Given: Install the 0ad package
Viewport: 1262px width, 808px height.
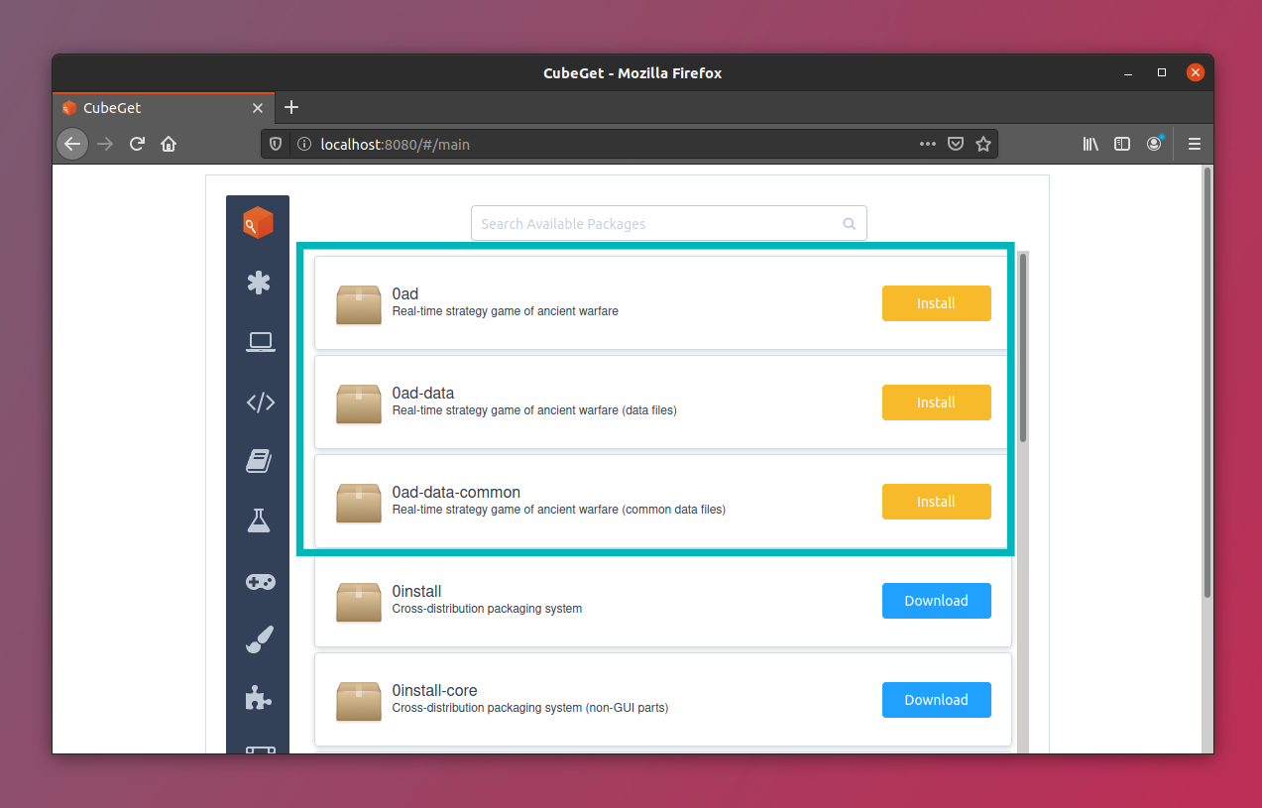Looking at the screenshot, I should pyautogui.click(x=936, y=303).
